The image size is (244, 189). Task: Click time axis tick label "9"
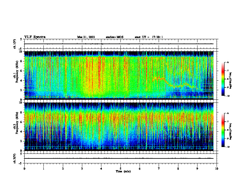pyautogui.click(x=197, y=169)
